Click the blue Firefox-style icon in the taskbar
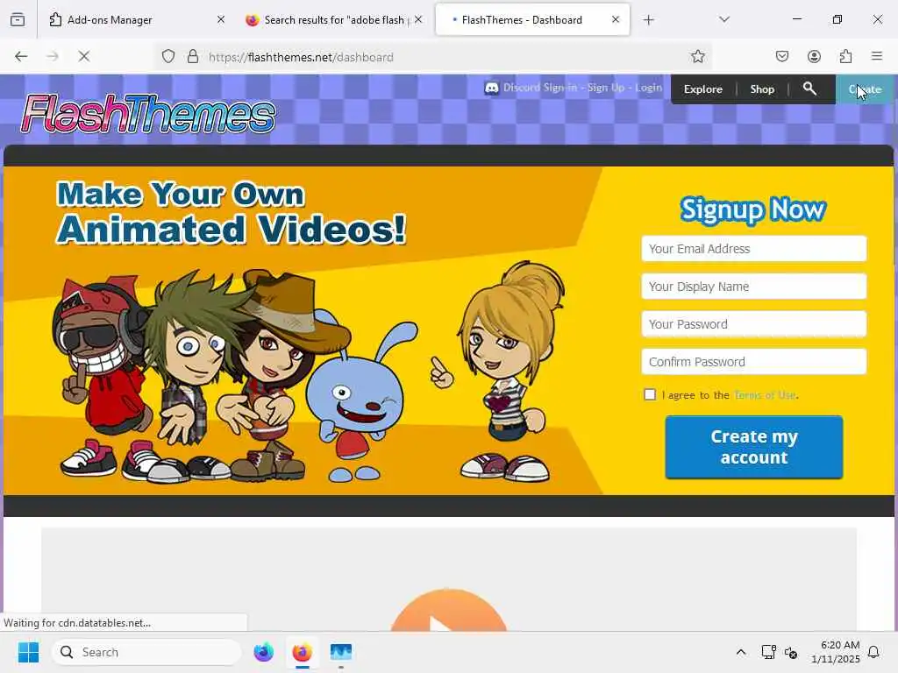This screenshot has height=673, width=898. point(263,652)
